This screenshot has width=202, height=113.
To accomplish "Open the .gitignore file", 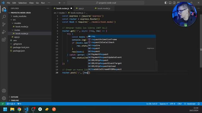I will pyautogui.click(x=17, y=44).
